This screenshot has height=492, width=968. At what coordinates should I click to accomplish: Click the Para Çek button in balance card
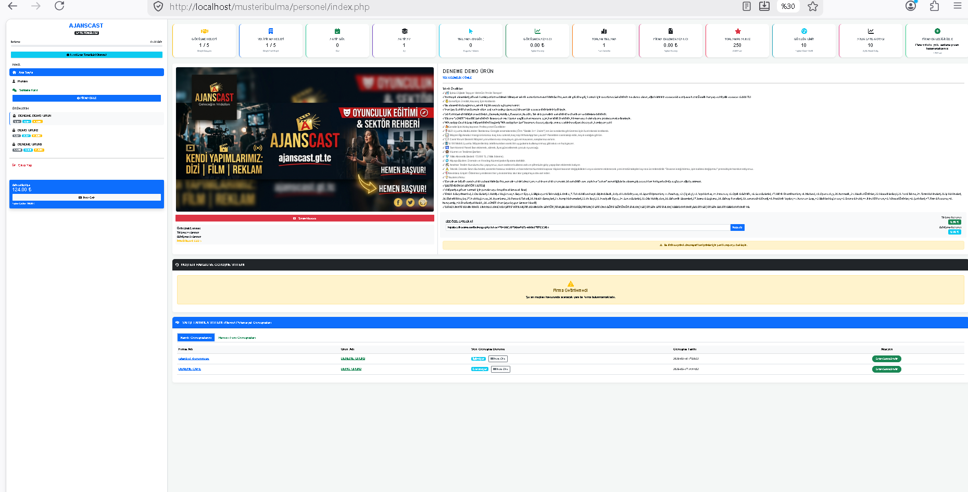click(x=86, y=198)
